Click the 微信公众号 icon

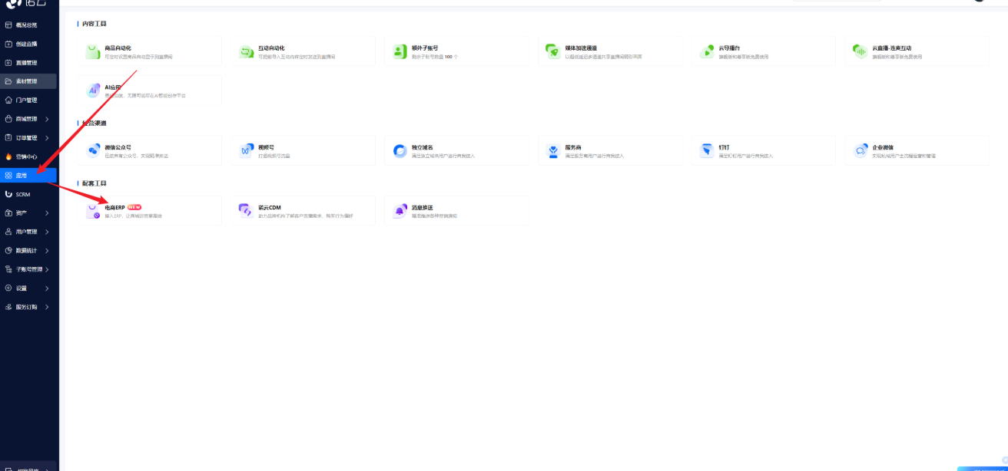(93, 150)
